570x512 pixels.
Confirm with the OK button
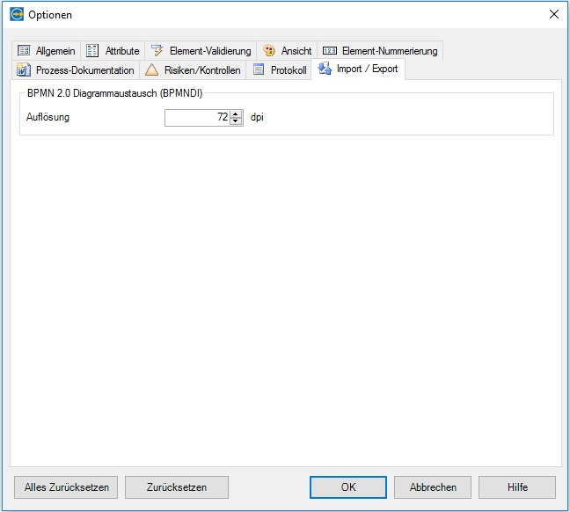[x=348, y=487]
